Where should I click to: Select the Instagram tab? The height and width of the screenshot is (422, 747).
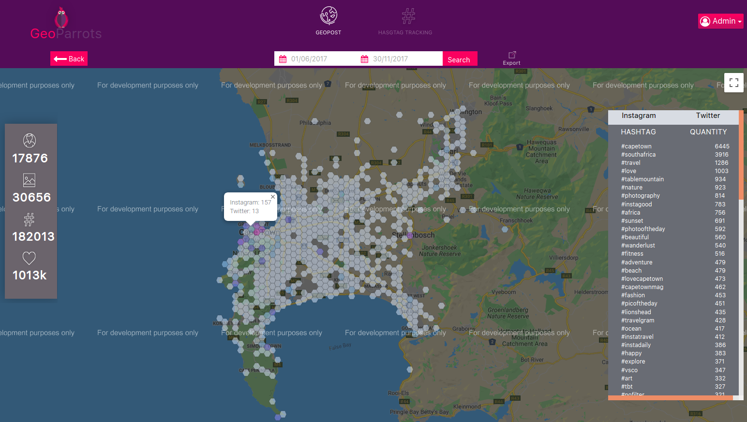pos(639,116)
